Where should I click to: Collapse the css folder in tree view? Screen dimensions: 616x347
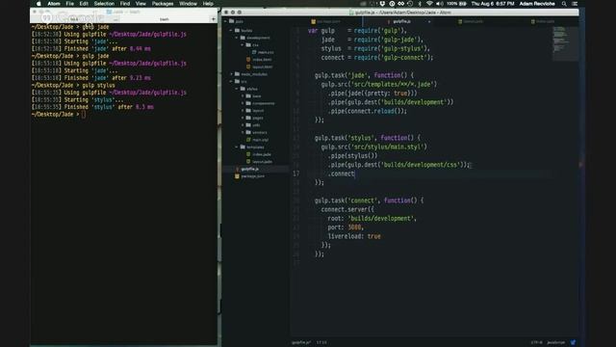[x=243, y=45]
